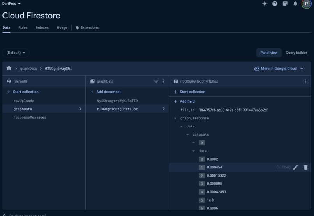Image resolution: width=314 pixels, height=216 pixels.
Task: Click the value 0.0006 at index 6
Action: (x=212, y=208)
